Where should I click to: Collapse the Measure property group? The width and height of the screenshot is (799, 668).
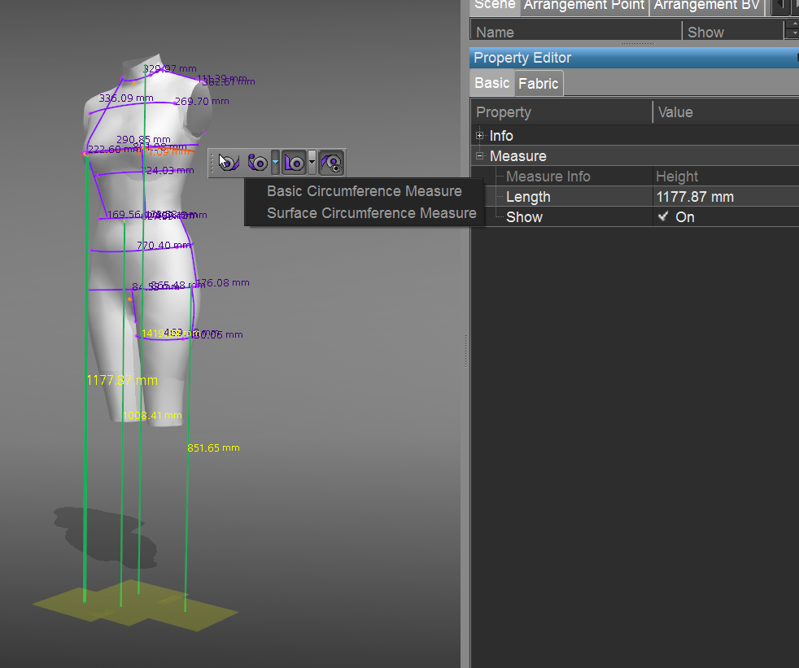point(480,156)
